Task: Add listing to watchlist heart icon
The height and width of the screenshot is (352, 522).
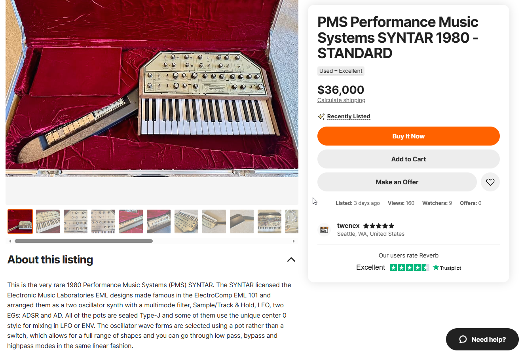Action: point(490,182)
